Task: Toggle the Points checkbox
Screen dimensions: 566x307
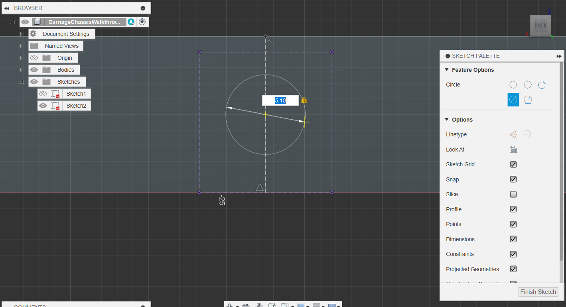Action: pos(513,224)
